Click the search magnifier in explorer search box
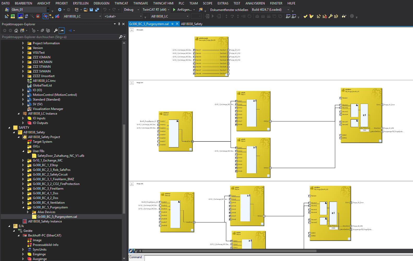Viewport: 413px width, 261px height. (121, 37)
